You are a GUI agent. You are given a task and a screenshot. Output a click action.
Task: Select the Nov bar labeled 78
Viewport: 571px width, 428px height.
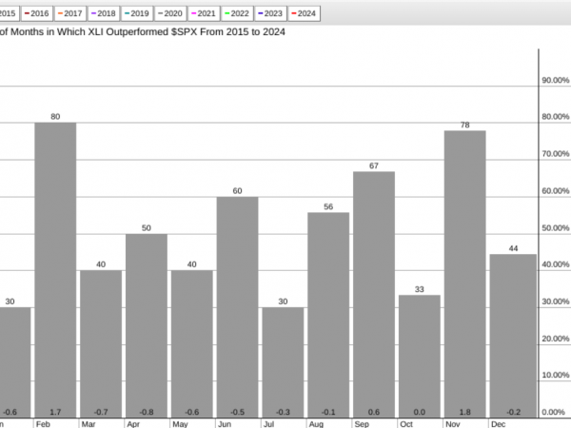pyautogui.click(x=465, y=274)
